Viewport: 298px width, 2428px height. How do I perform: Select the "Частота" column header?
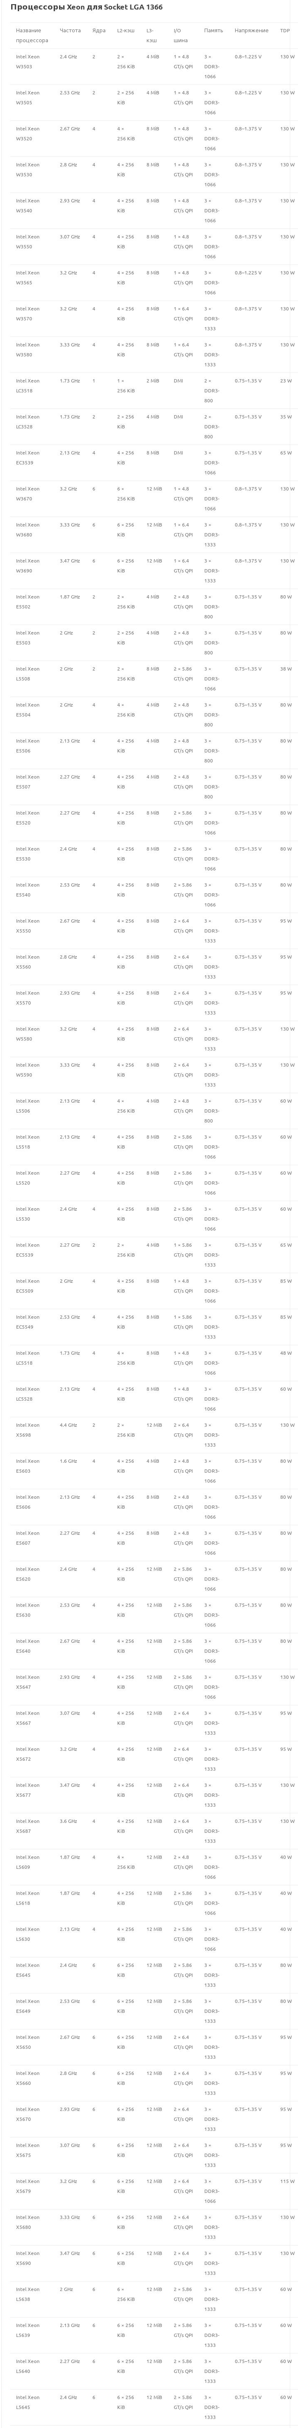pyautogui.click(x=70, y=30)
